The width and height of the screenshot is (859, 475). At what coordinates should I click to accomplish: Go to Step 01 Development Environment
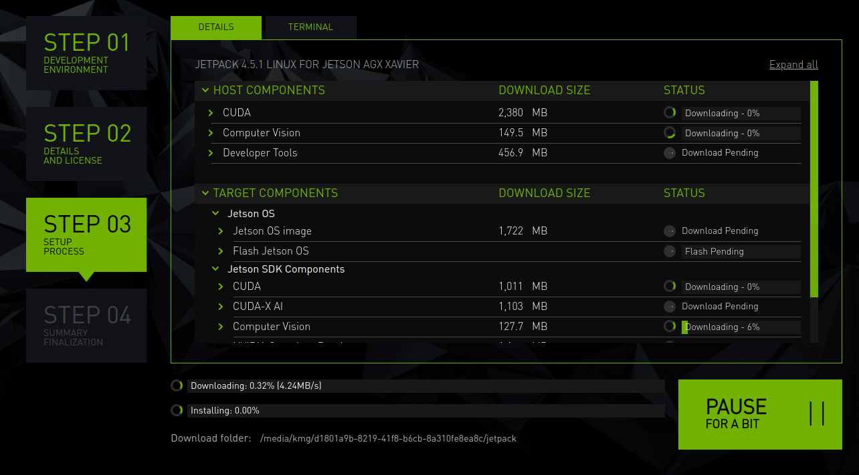click(x=86, y=53)
